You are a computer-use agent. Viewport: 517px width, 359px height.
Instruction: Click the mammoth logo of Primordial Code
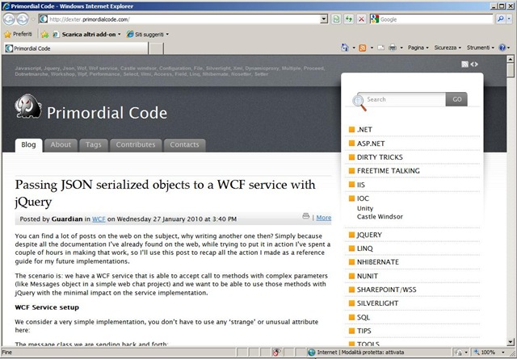click(28, 106)
